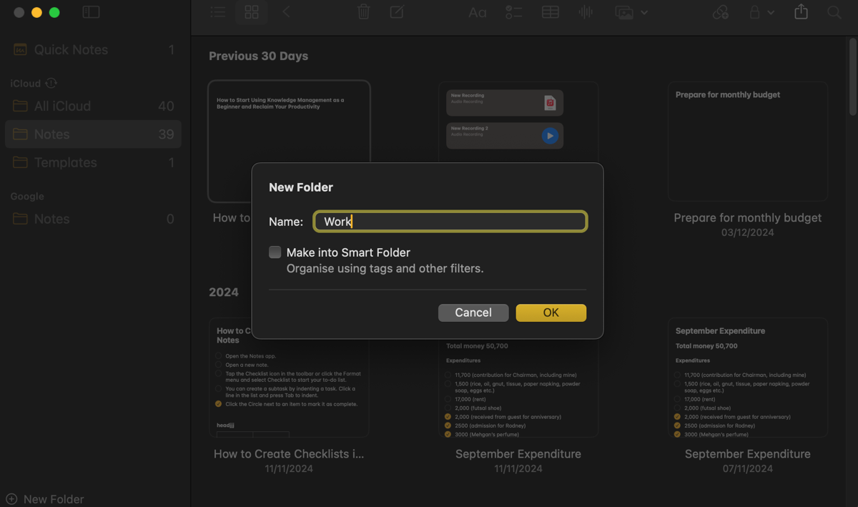The height and width of the screenshot is (507, 858).
Task: Open Knowledge Management note thumbnail
Action: [289, 141]
